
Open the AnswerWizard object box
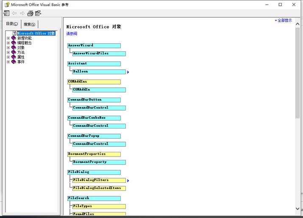point(94,45)
